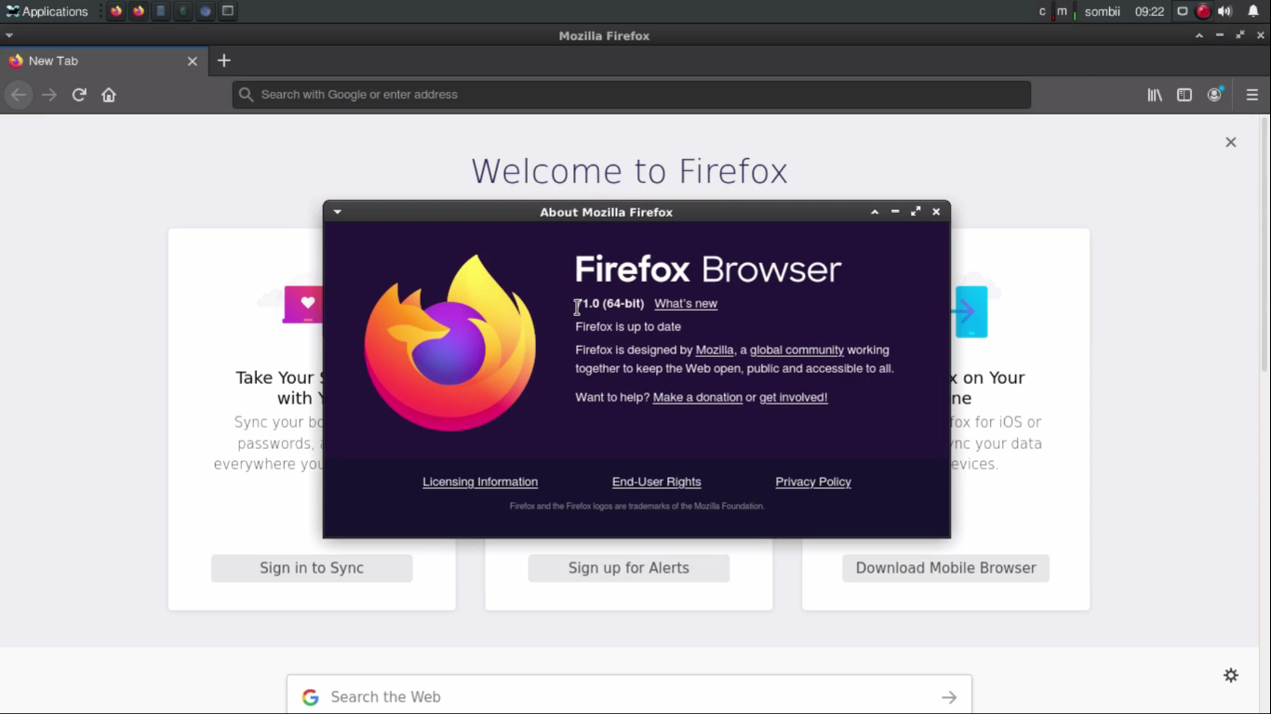Image resolution: width=1271 pixels, height=714 pixels.
Task: Toggle the notification bell in the tray
Action: tap(1252, 11)
